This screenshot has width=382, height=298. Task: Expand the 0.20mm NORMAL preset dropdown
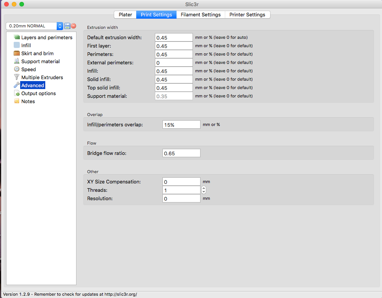60,26
